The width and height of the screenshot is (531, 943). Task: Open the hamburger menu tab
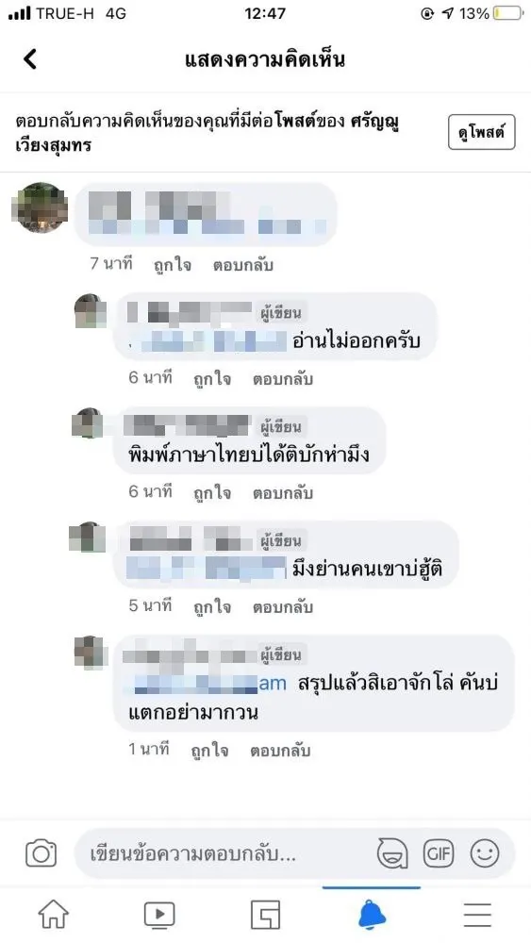[477, 915]
